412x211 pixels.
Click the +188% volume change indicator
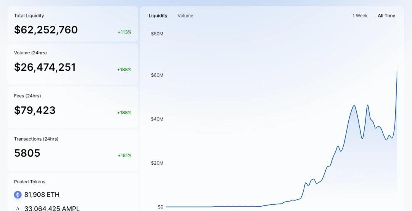tap(124, 70)
